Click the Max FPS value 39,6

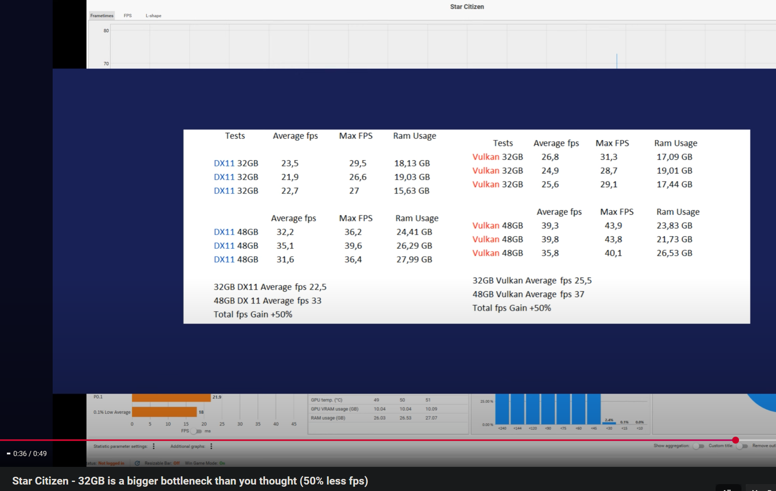coord(353,246)
